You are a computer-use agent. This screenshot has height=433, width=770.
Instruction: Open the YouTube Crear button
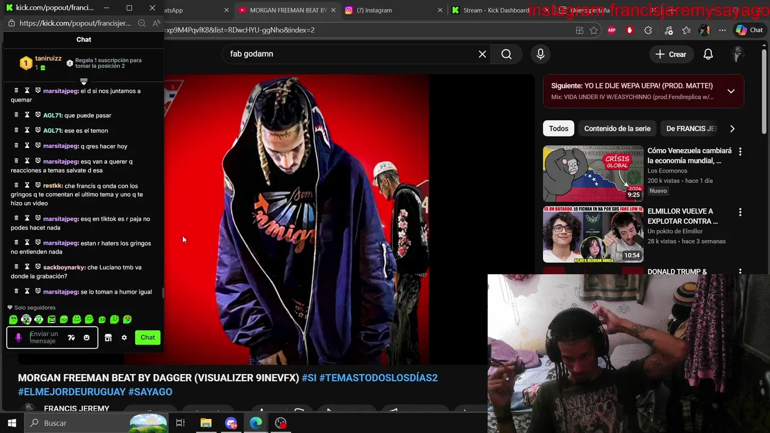point(671,54)
